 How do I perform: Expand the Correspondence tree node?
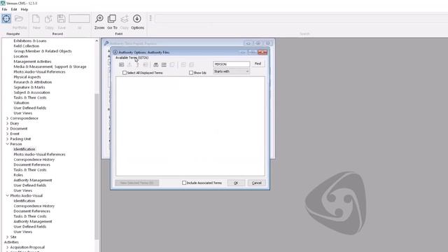[8, 118]
